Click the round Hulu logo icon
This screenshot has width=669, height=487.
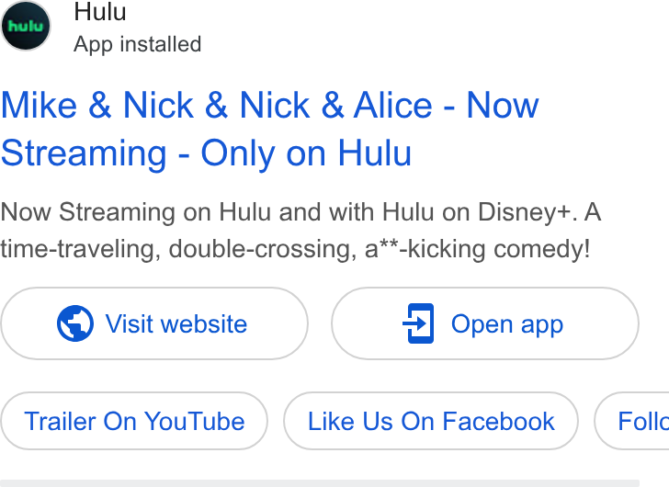[x=26, y=26]
